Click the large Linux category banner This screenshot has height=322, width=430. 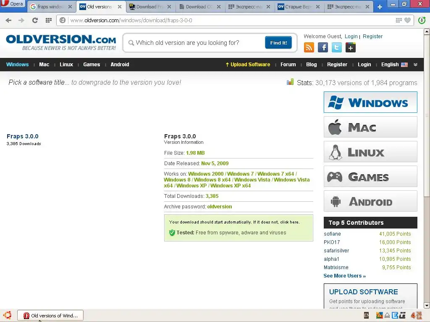pyautogui.click(x=370, y=151)
